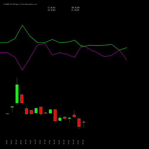This screenshot has width=149, height=149.
Task: Click the green candle above '17 Jul'
Action: pyautogui.click(x=50, y=111)
